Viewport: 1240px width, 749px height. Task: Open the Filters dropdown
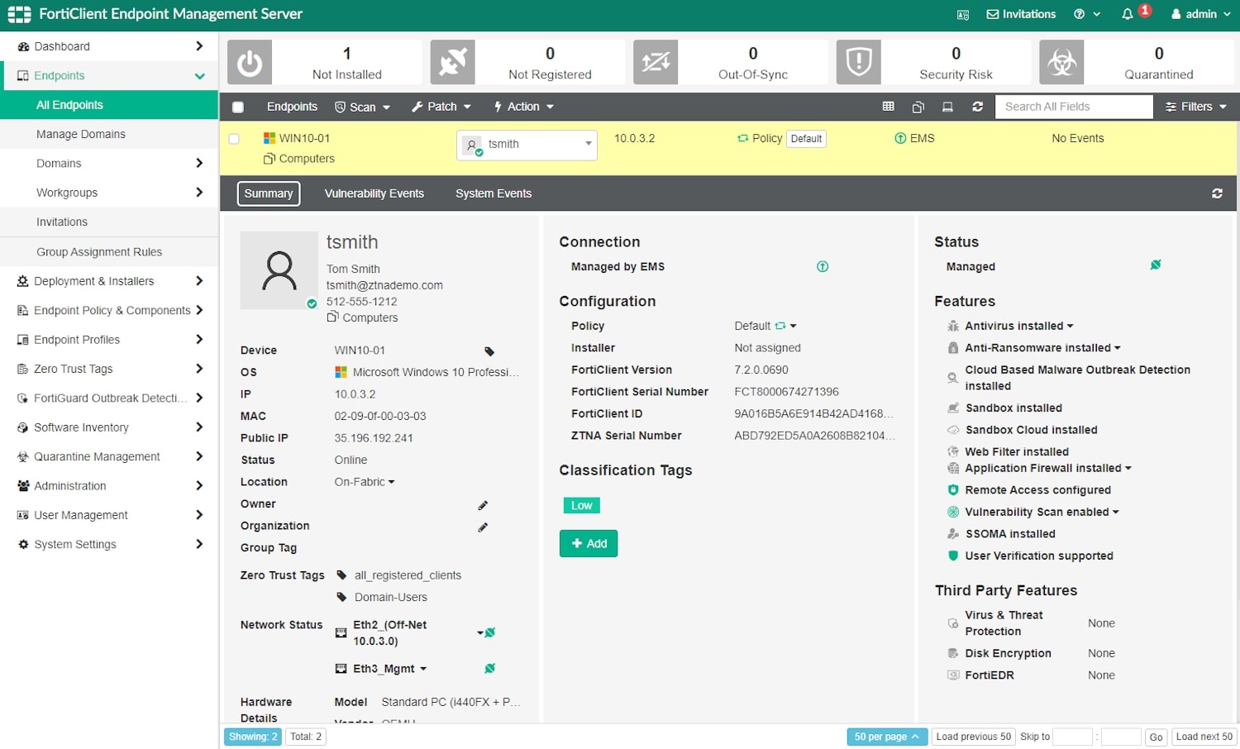(x=1195, y=107)
